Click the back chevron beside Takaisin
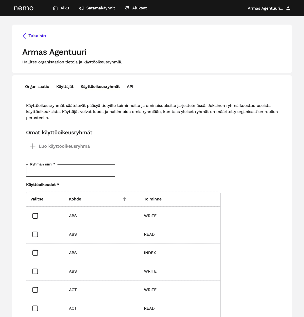This screenshot has width=304, height=317. 24,36
